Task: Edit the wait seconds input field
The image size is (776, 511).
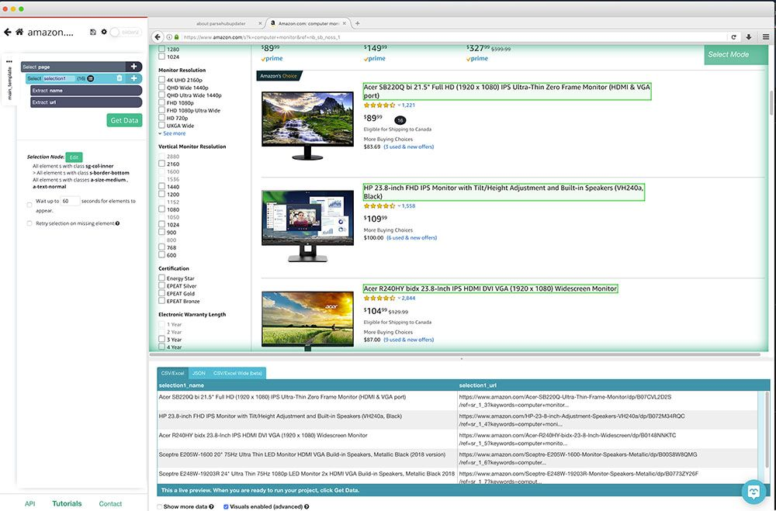Action: click(x=70, y=201)
